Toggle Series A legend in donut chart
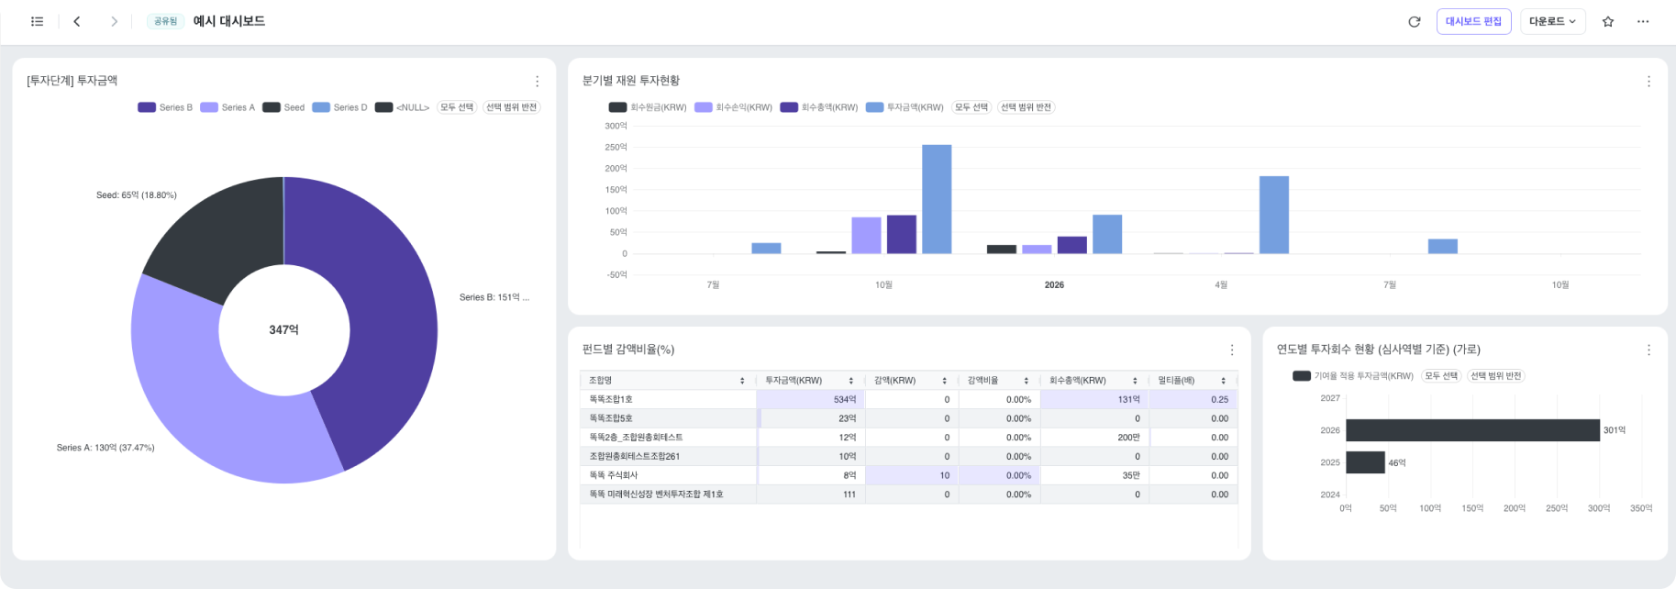 pyautogui.click(x=228, y=107)
